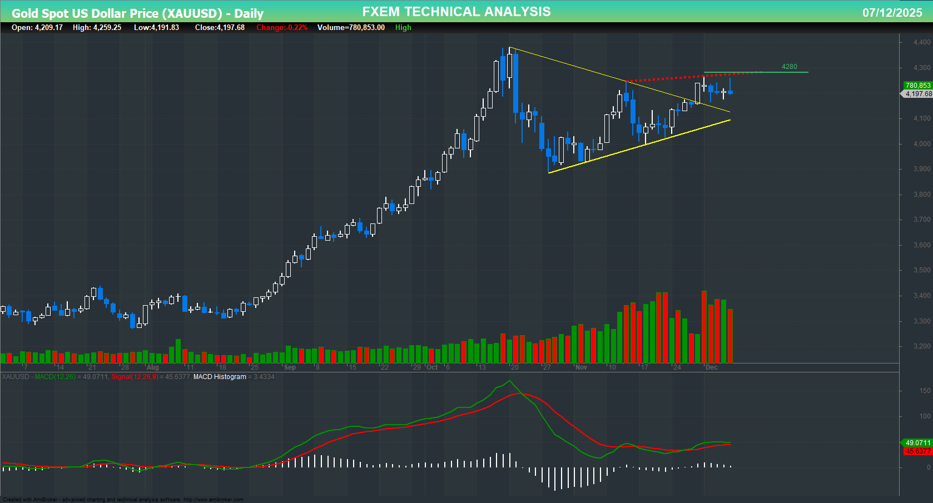
Task: Click the 4280 resistance level label
Action: [789, 66]
